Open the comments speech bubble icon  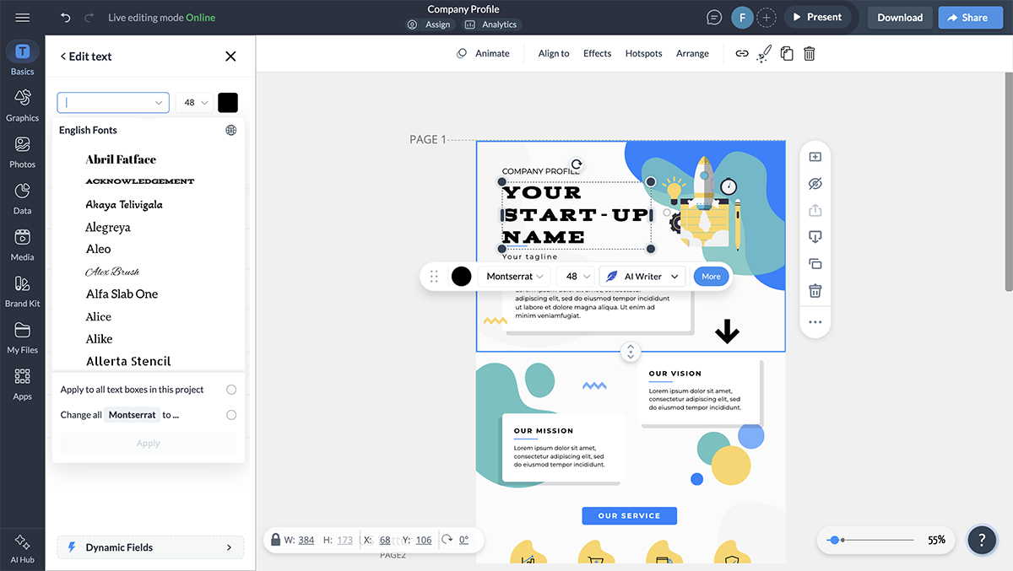click(x=714, y=18)
